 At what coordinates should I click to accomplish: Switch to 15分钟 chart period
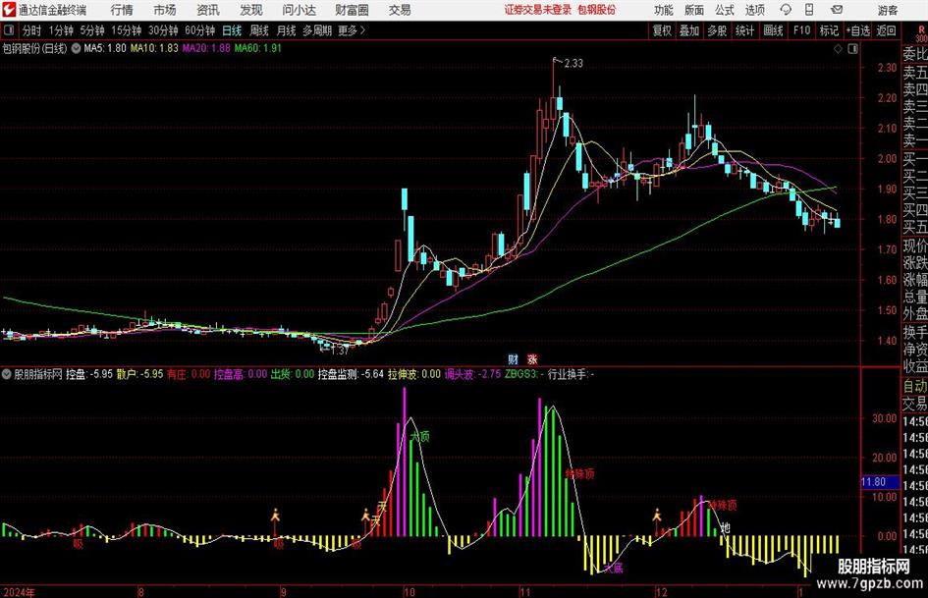tap(127, 30)
